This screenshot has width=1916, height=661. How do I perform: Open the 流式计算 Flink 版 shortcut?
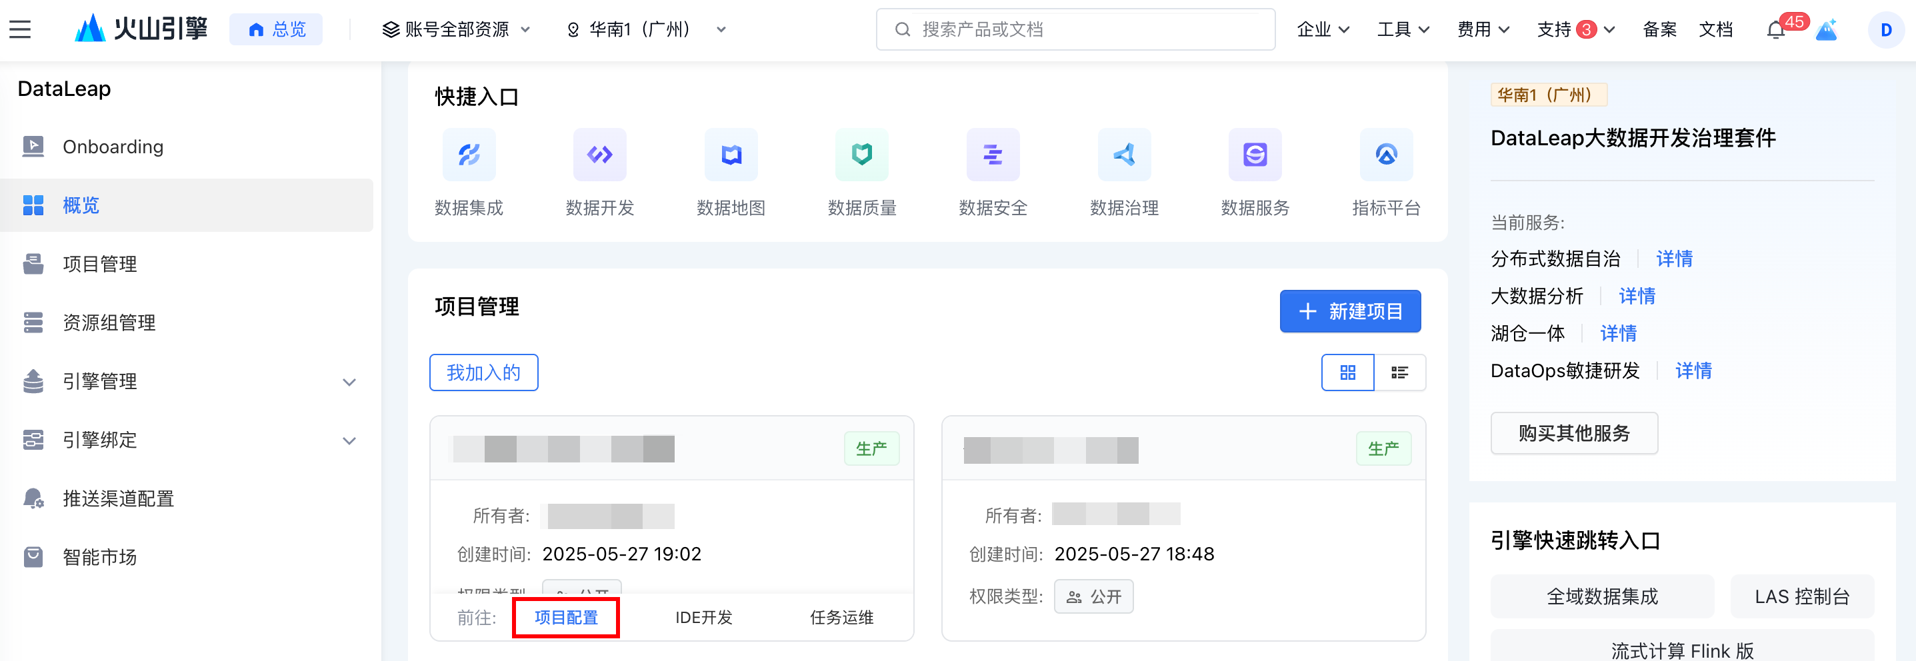tap(1683, 648)
